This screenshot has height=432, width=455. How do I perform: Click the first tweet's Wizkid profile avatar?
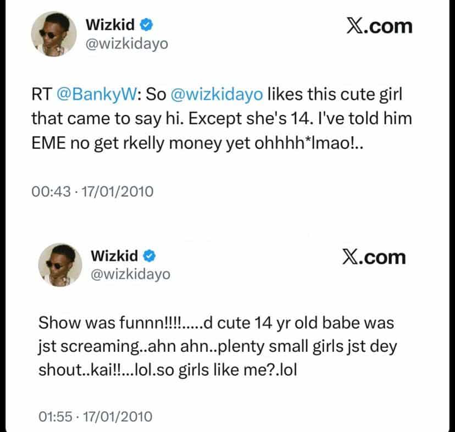54,34
